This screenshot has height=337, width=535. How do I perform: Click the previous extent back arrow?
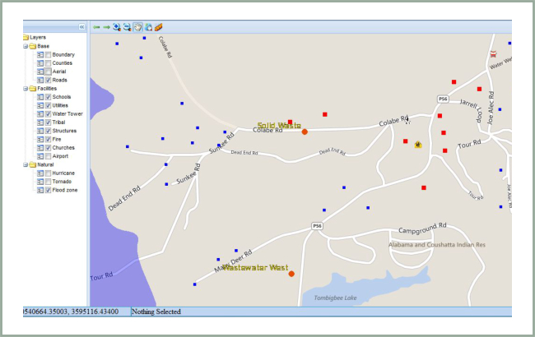[x=96, y=27]
